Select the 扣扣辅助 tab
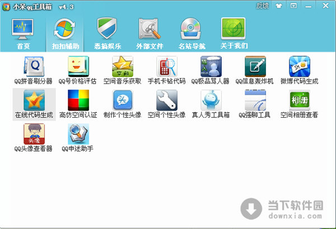336x229 pixels. (65, 34)
